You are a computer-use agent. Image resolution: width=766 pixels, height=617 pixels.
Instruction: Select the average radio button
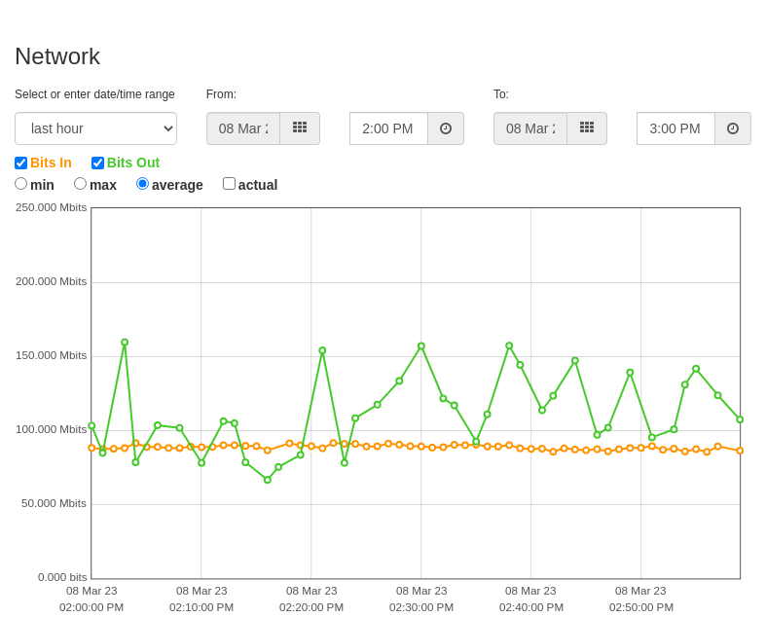point(143,184)
